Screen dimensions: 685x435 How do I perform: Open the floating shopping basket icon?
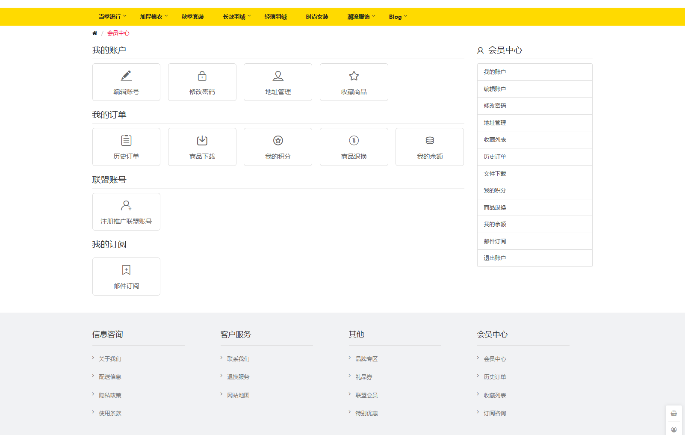tap(673, 413)
